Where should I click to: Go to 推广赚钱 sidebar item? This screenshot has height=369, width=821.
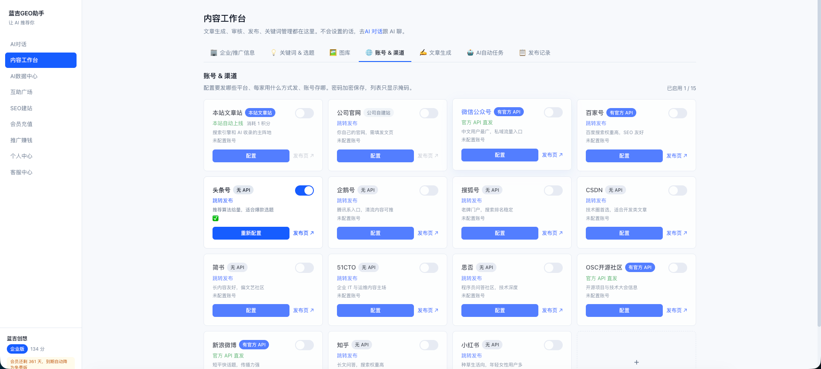coord(41,140)
